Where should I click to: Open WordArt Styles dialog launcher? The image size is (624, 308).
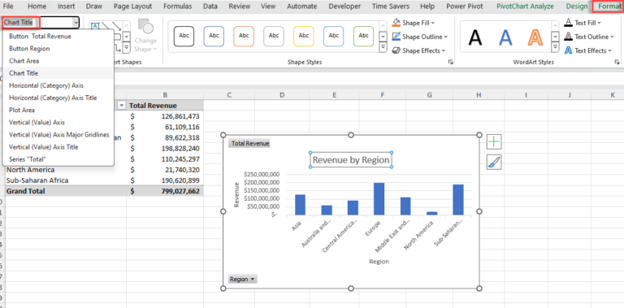[x=617, y=62]
